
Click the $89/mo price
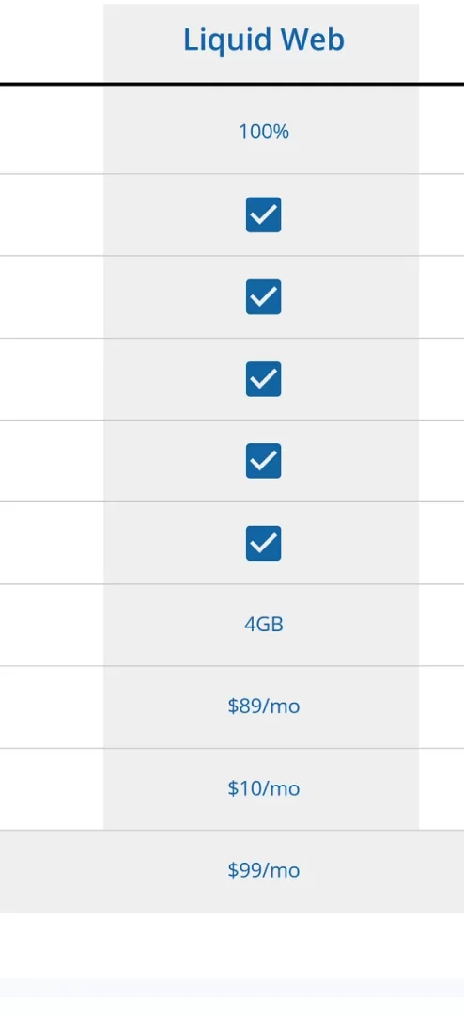click(263, 706)
